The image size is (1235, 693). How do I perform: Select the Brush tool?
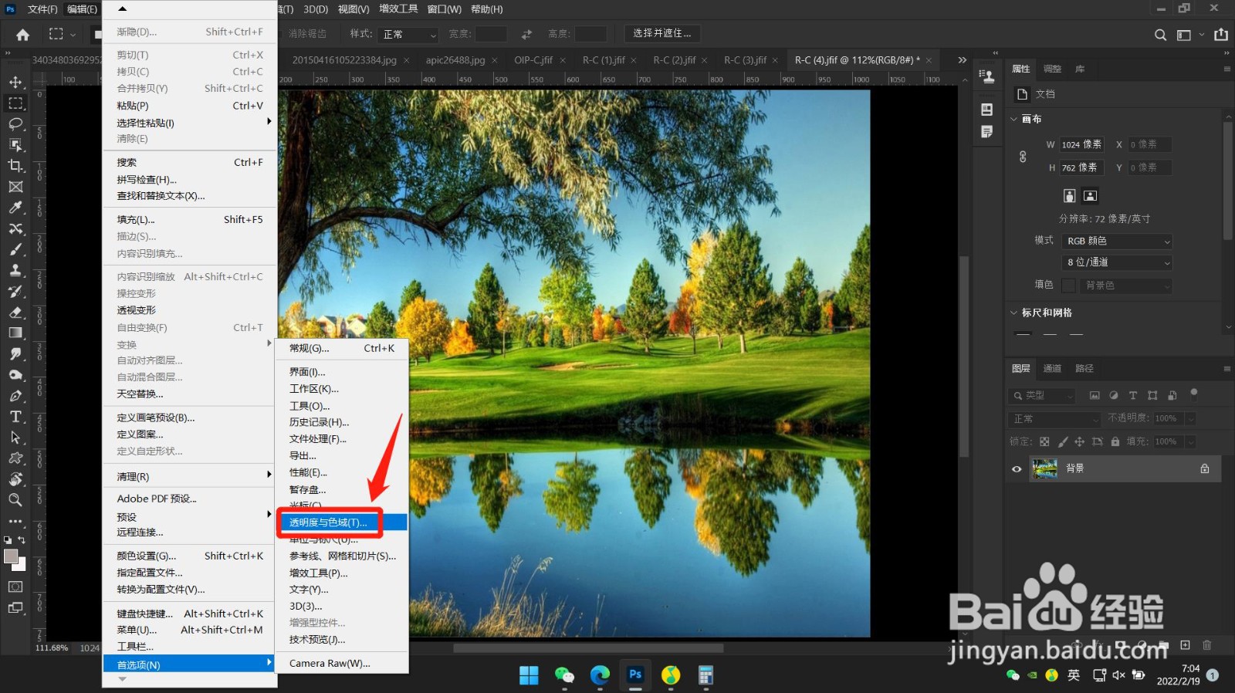point(15,249)
